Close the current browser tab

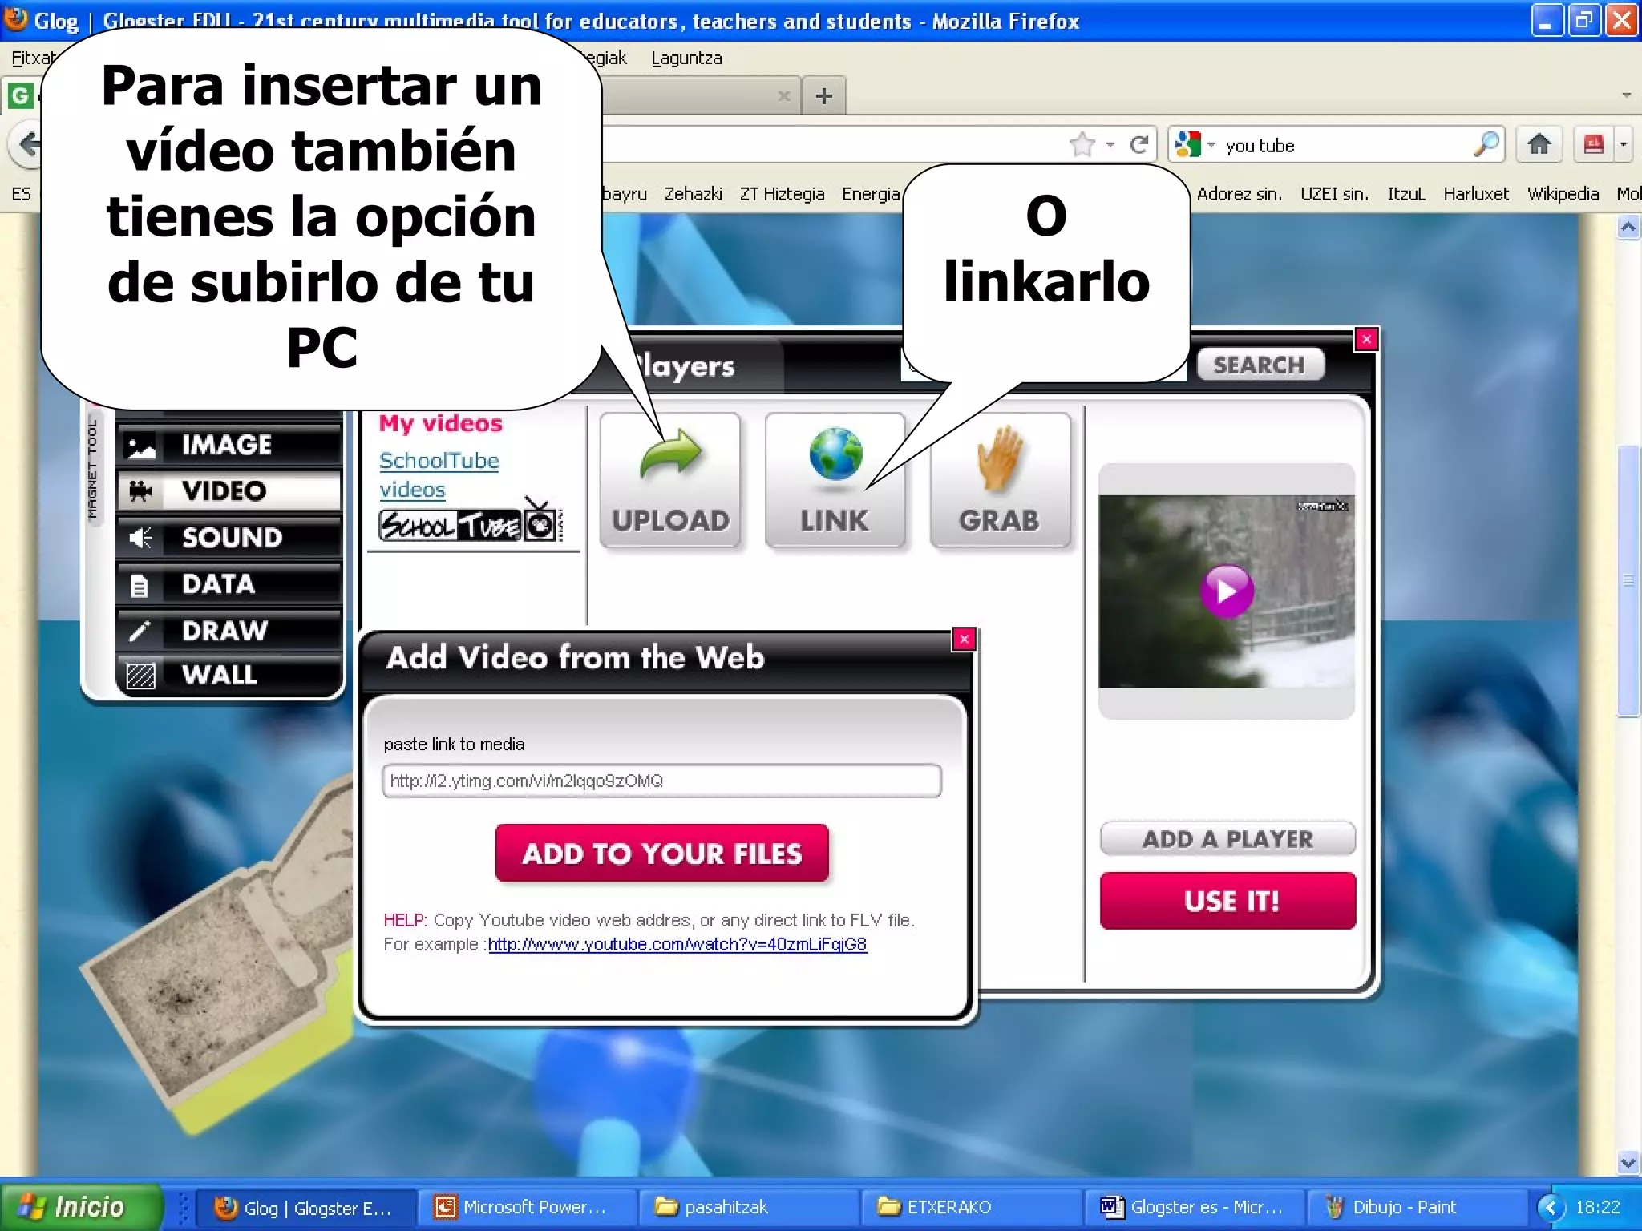click(783, 96)
